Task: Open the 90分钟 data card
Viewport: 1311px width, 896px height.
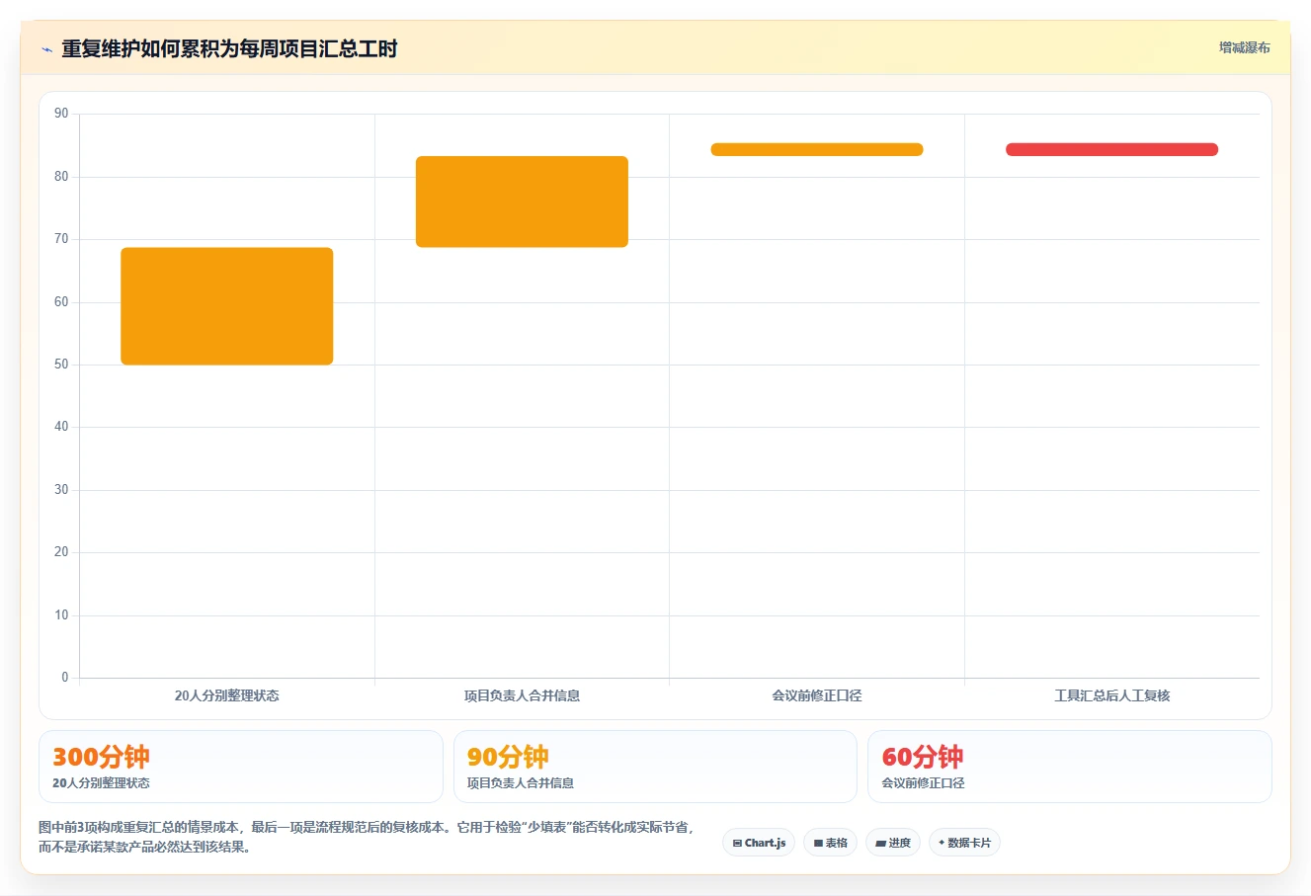Action: [655, 767]
